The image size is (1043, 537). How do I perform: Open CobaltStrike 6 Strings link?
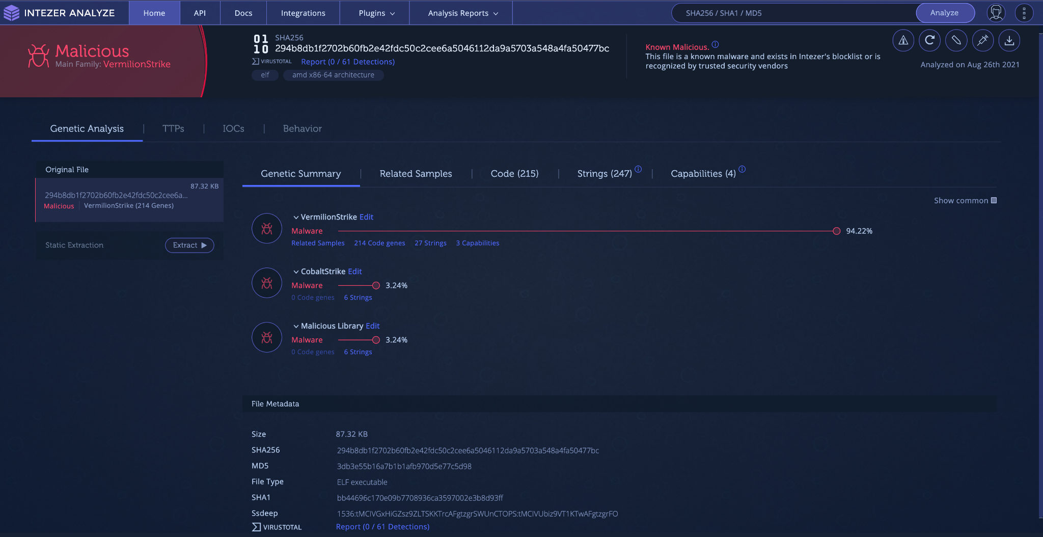(x=358, y=298)
